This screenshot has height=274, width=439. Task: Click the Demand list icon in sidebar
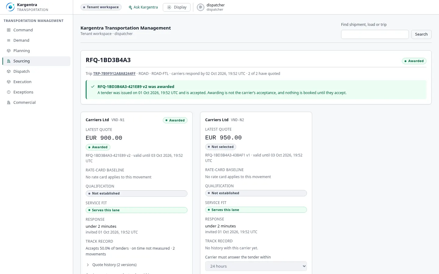[9, 40]
